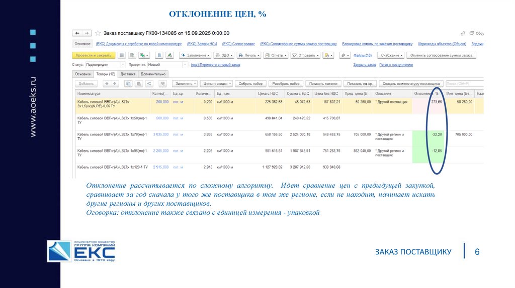Click the Показать колонки button
This screenshot has width=515, height=288.
(323, 84)
